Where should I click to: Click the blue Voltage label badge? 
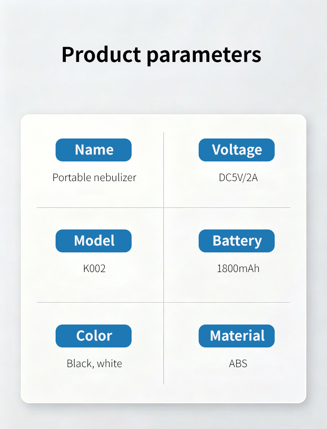tap(236, 150)
